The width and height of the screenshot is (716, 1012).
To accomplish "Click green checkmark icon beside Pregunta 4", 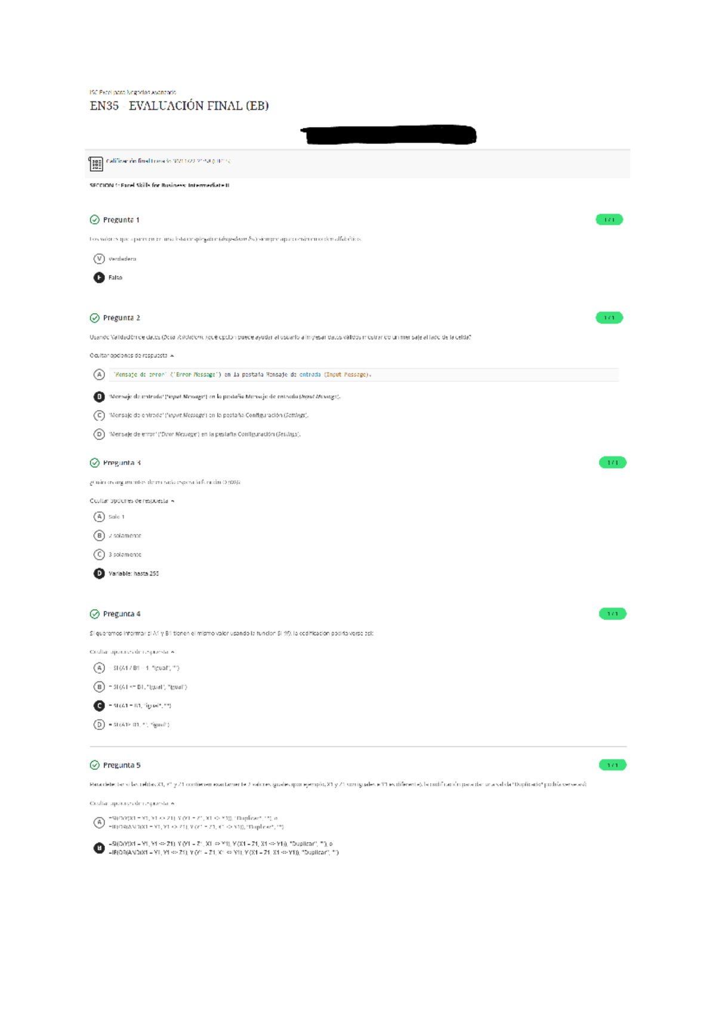I will 94,614.
